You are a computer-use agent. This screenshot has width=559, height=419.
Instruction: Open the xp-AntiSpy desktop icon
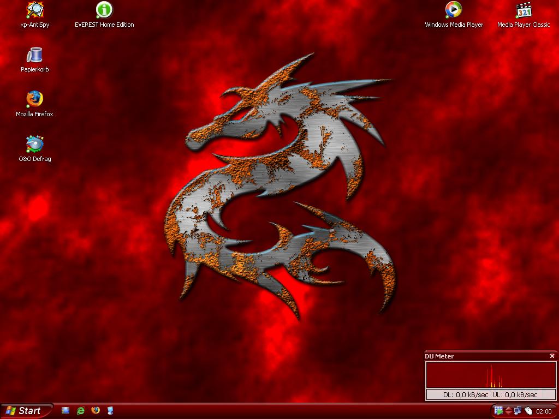[35, 10]
